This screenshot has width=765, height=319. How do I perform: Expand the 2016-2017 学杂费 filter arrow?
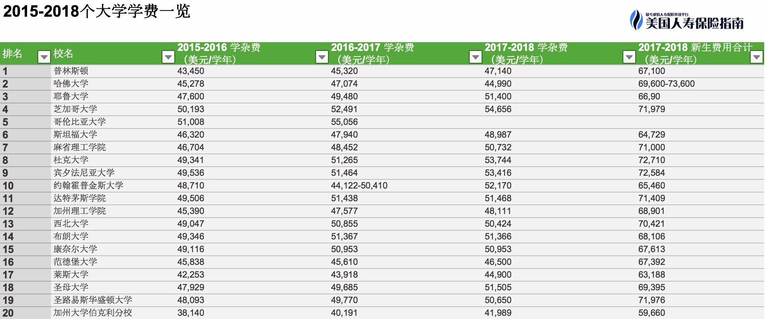[475, 57]
